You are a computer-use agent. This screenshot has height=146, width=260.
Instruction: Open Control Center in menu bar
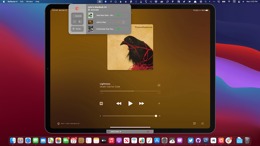tap(239, 1)
